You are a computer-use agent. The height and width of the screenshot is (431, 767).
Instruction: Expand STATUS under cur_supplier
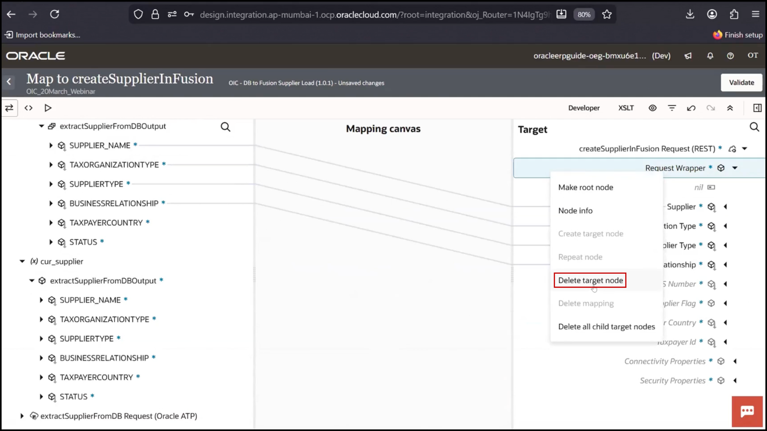(x=41, y=397)
